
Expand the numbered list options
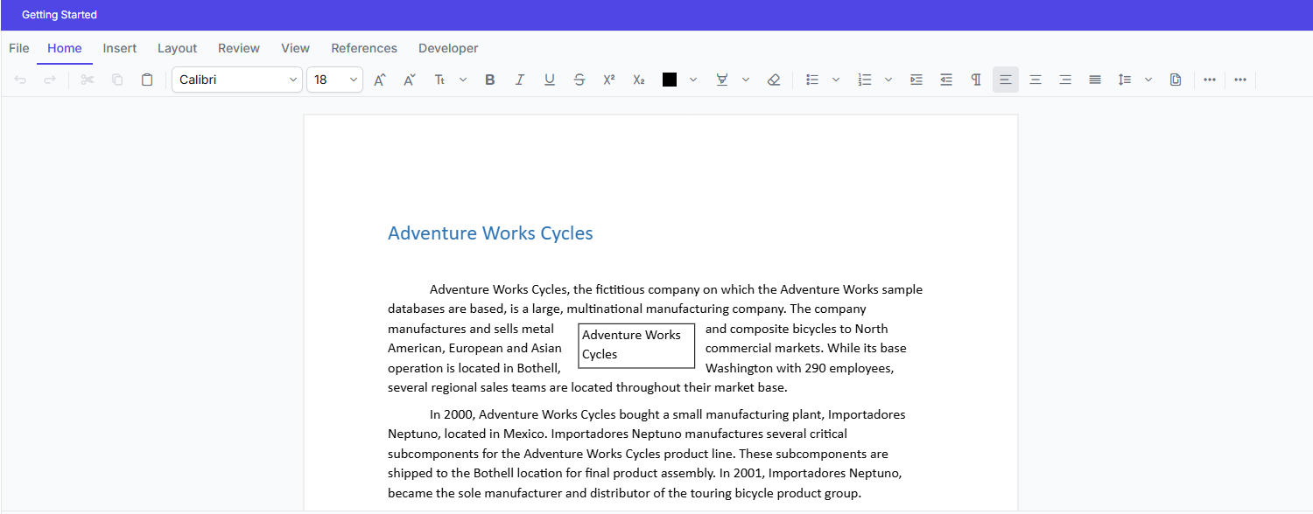point(888,79)
